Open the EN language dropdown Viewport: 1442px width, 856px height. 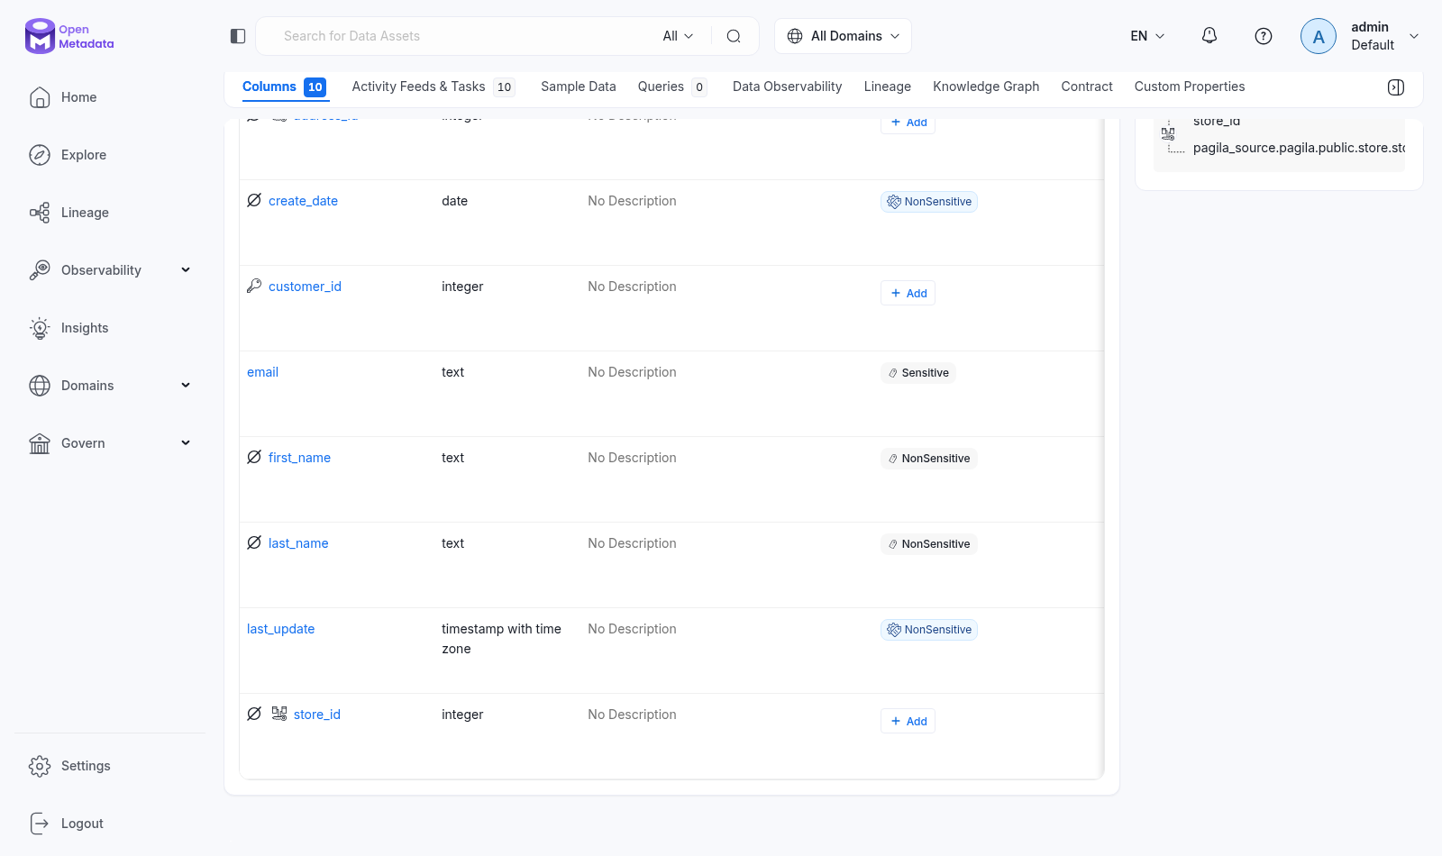(1147, 36)
